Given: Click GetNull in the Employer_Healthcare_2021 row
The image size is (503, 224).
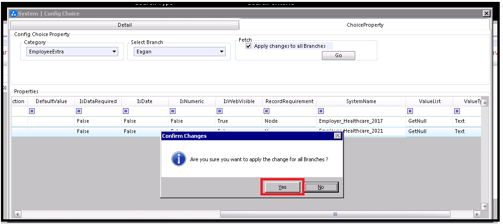Looking at the screenshot, I should point(429,131).
